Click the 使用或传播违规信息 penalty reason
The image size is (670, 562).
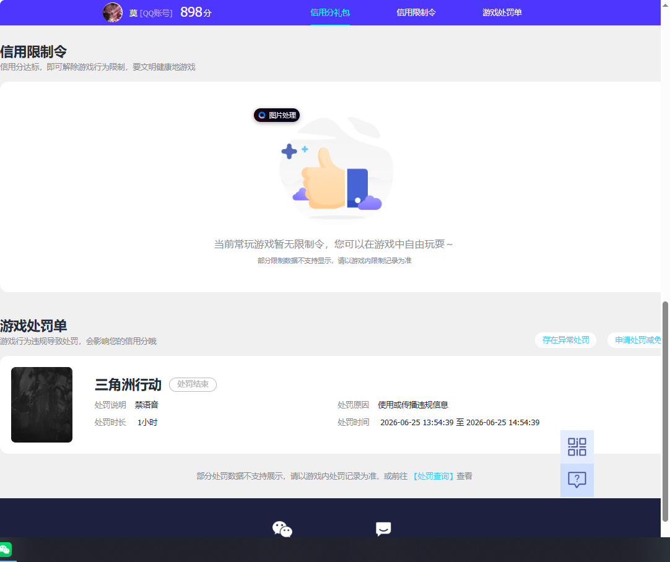tap(413, 405)
